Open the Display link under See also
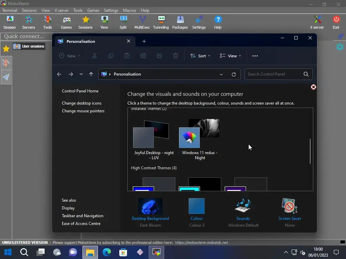Viewport: 346px width, 259px height. pos(68,208)
